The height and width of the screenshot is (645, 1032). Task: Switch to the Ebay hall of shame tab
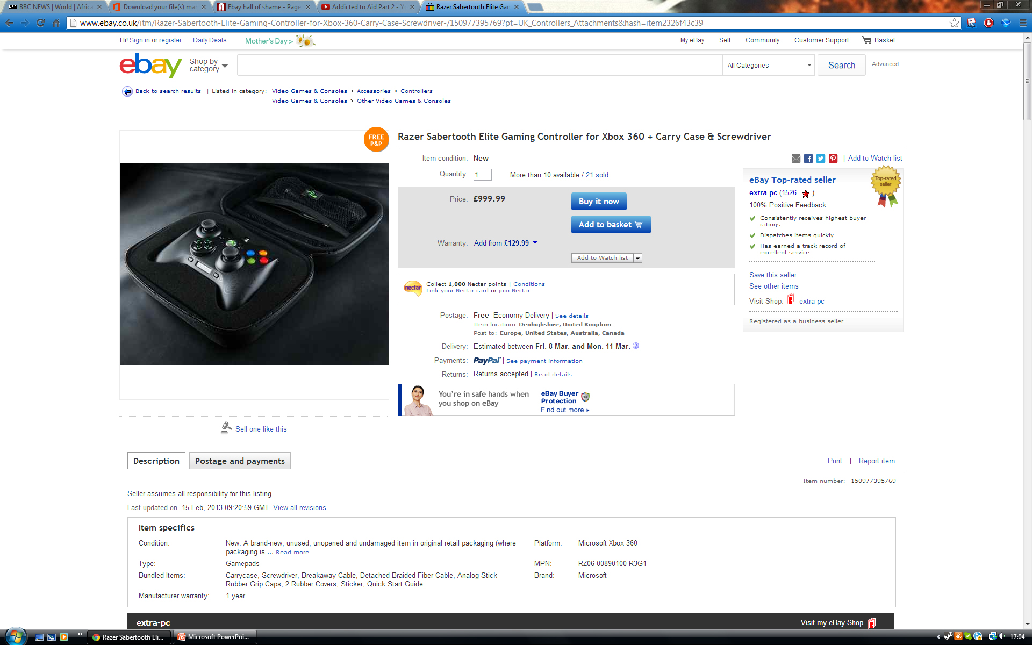263,7
